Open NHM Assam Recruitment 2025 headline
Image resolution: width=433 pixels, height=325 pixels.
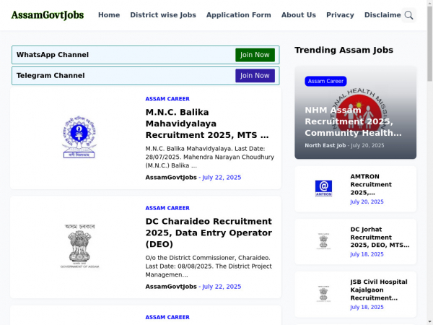(353, 121)
